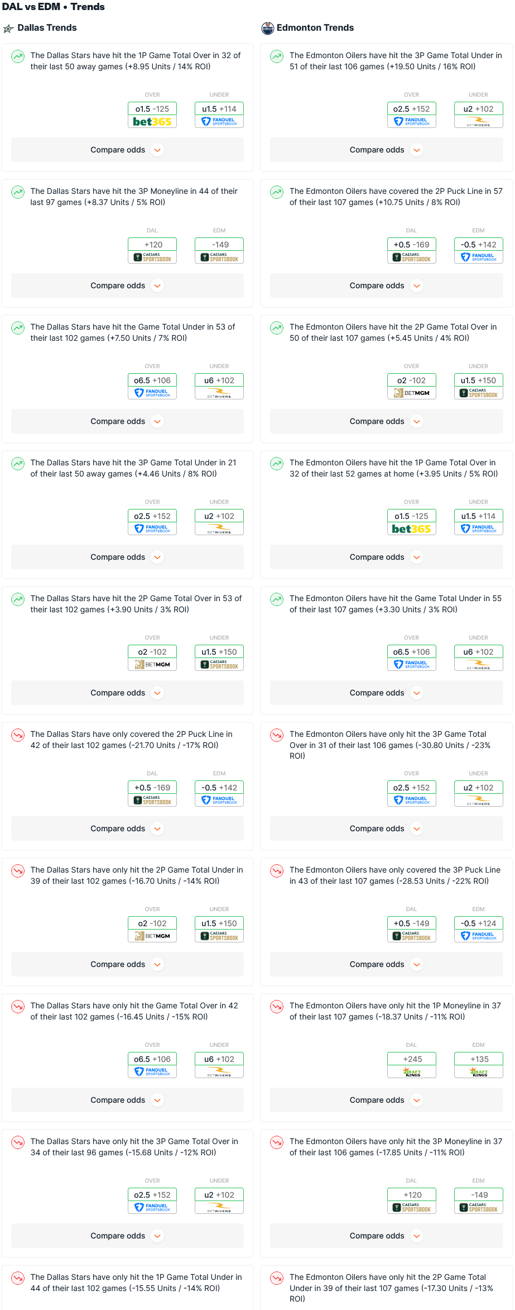Image resolution: width=515 pixels, height=1310 pixels.
Task: Select the +245 DAL moneyline odds
Action: [x=412, y=1059]
